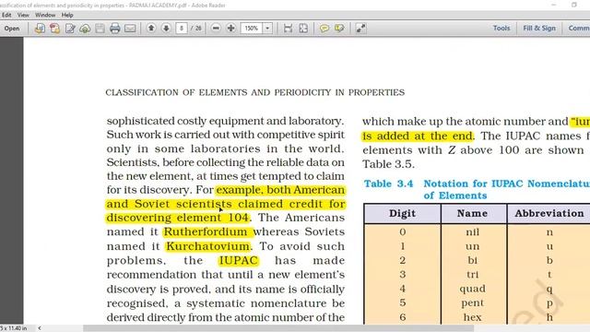Zoom out with the minus icon

click(216, 29)
